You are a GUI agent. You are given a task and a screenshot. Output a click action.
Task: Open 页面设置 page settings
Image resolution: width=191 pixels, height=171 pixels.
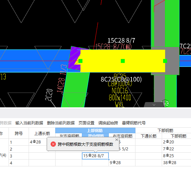pos(86,123)
